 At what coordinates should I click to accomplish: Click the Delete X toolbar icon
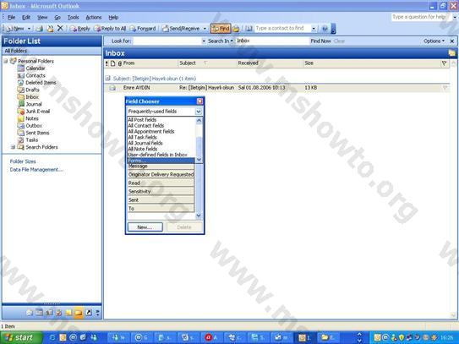tap(60, 28)
